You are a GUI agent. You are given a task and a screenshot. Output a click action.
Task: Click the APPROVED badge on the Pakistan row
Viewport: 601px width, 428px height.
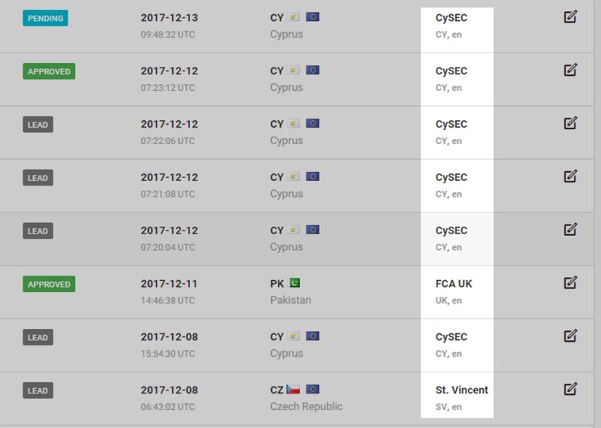point(49,285)
